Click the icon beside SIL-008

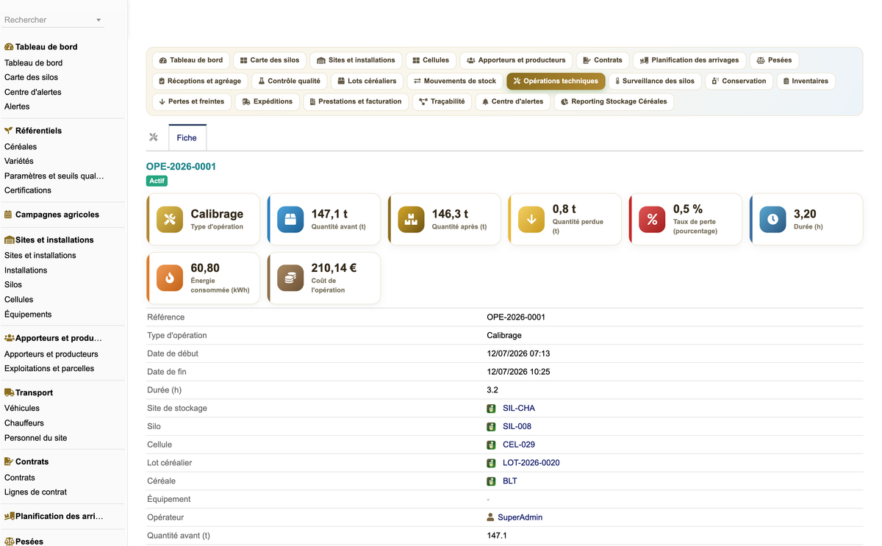point(491,427)
